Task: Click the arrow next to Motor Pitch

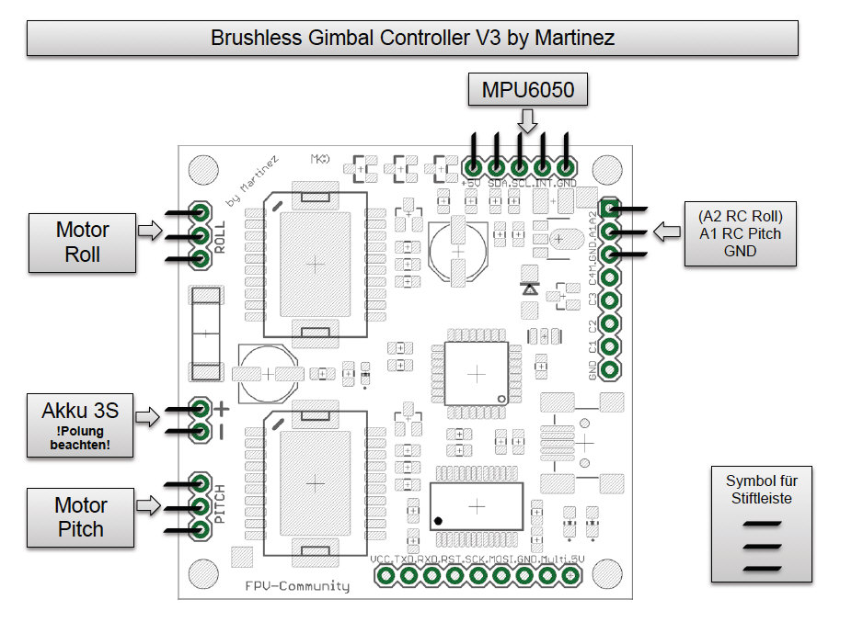Action: [148, 505]
